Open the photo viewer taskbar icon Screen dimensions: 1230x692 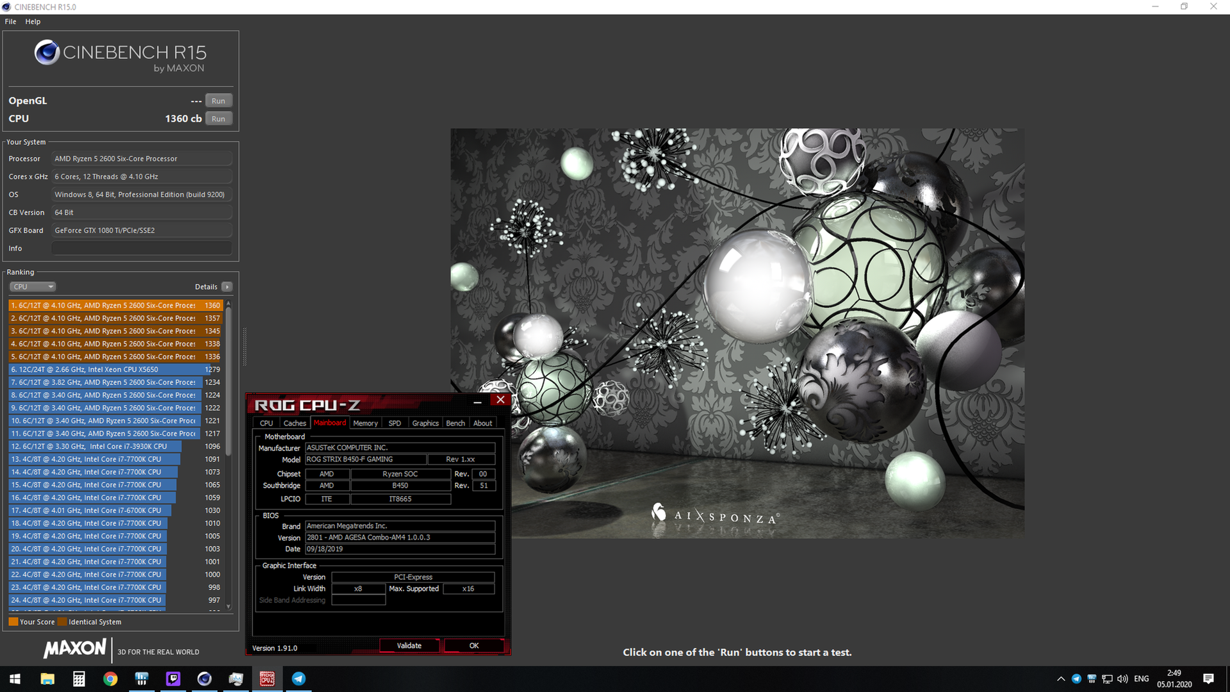point(236,679)
